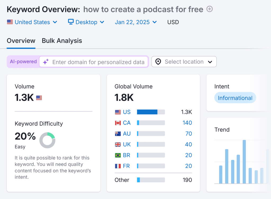Image resolution: width=271 pixels, height=199 pixels.
Task: Click the add keyword plus icon
Action: 209,9
